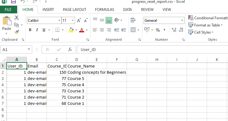Open the General number format dropdown
The width and height of the screenshot is (228, 121).
[x=182, y=21]
